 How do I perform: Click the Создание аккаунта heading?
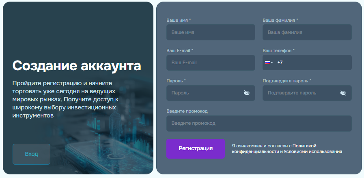pos(77,66)
